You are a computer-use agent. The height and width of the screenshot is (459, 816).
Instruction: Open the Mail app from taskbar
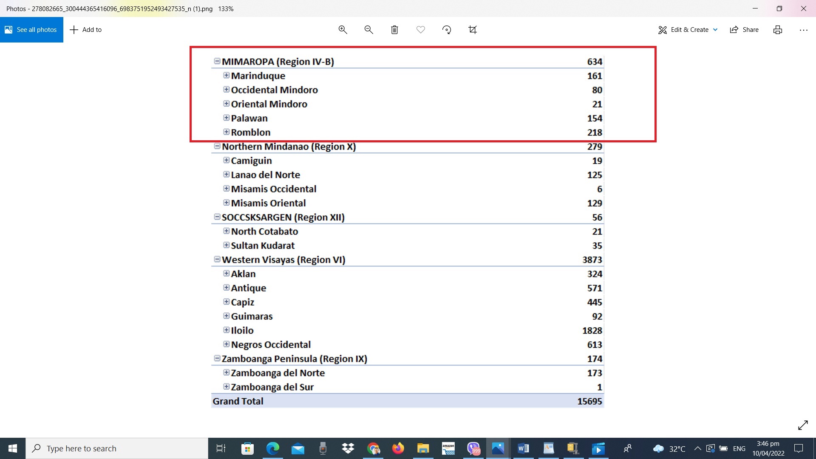click(297, 448)
